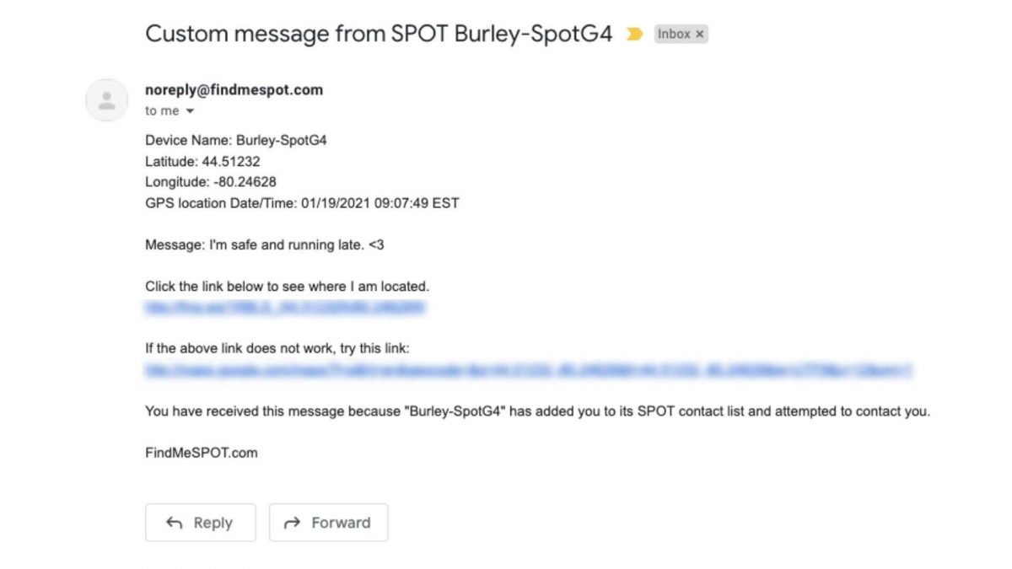Click the email subject heading

(x=379, y=34)
